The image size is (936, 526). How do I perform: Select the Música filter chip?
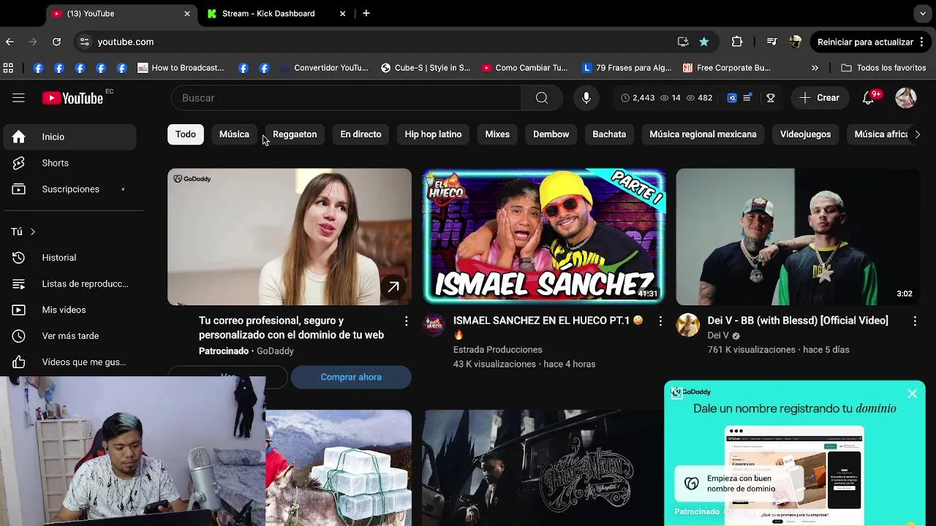[x=234, y=134]
